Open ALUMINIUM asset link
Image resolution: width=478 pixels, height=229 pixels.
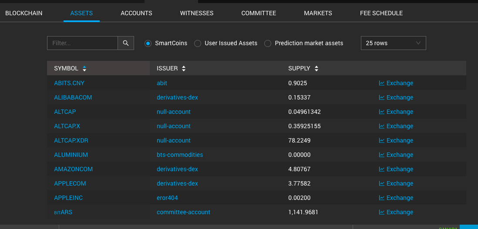(71, 155)
